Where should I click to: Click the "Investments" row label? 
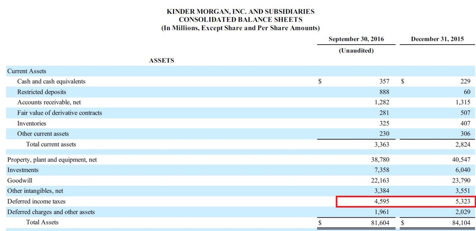[x=23, y=170]
